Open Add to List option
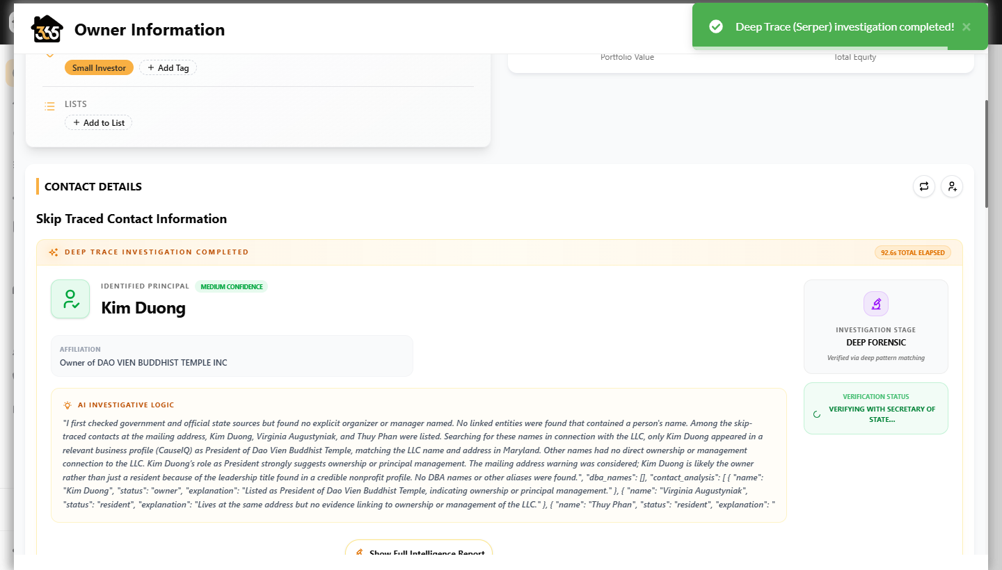Image resolution: width=1002 pixels, height=570 pixels. click(98, 122)
